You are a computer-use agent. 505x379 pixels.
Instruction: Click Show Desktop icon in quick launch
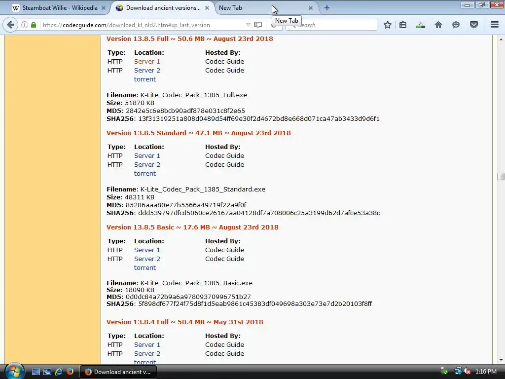pos(36,372)
